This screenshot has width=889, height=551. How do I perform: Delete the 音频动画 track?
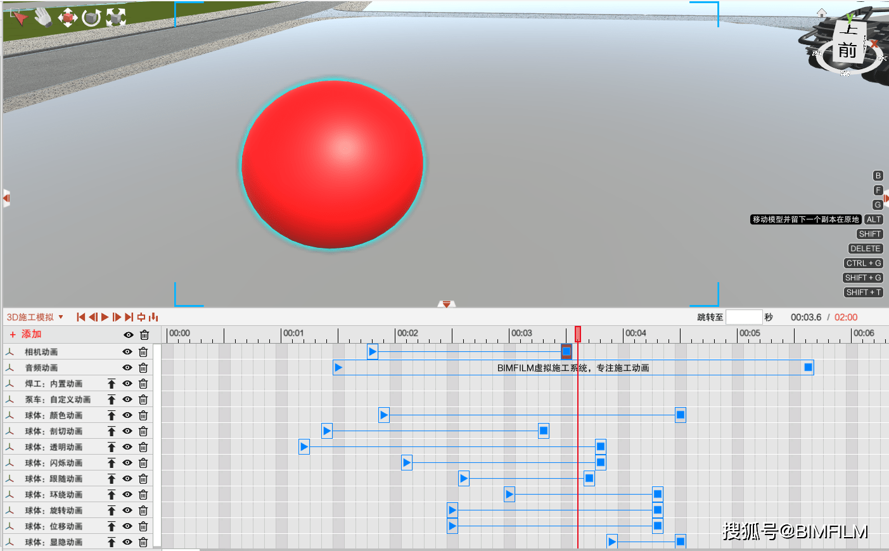[143, 368]
